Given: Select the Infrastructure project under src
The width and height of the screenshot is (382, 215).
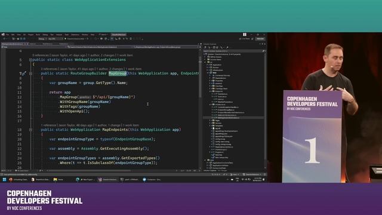Looking at the screenshot, I should [218, 70].
